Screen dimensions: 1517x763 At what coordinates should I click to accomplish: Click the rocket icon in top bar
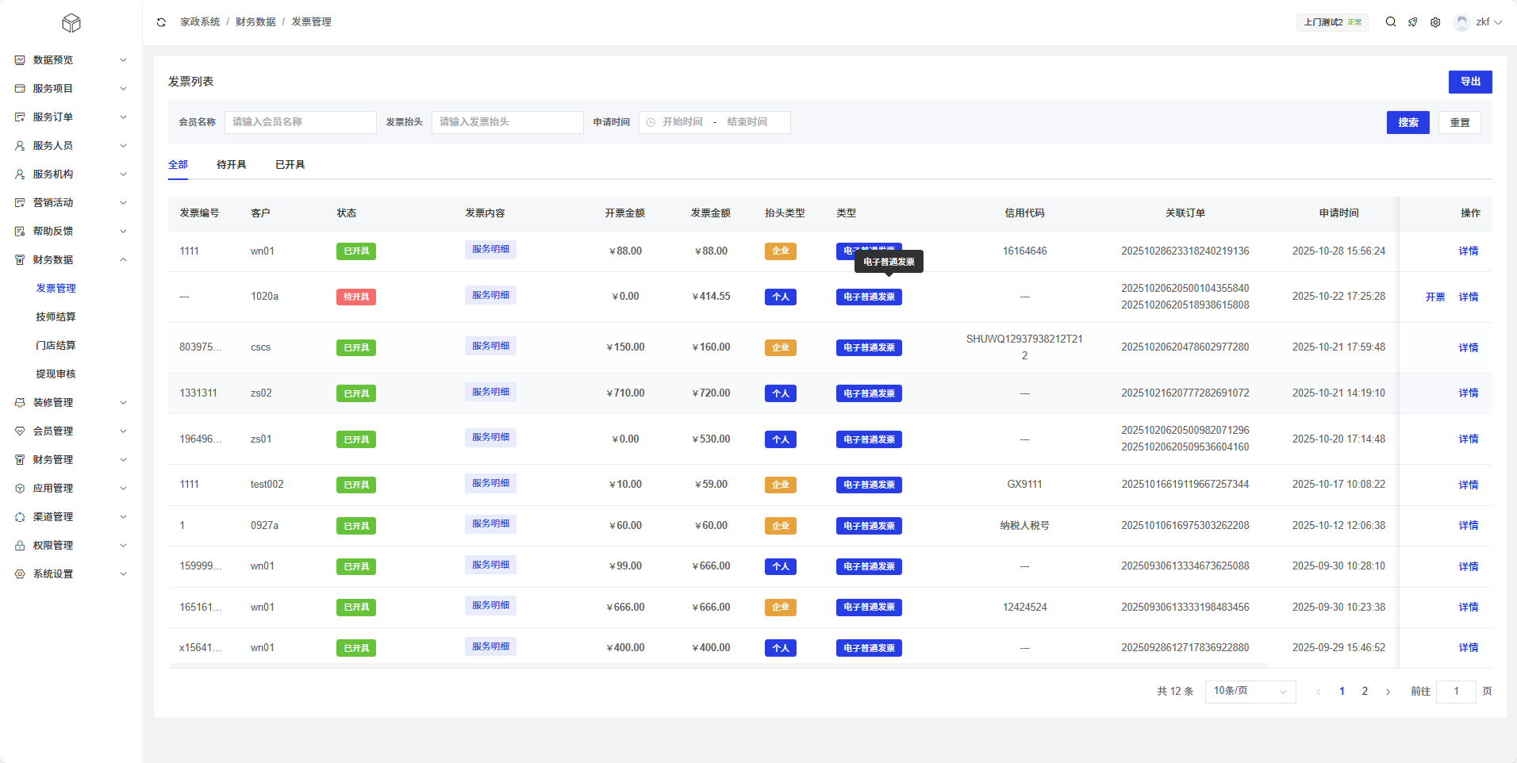tap(1413, 22)
